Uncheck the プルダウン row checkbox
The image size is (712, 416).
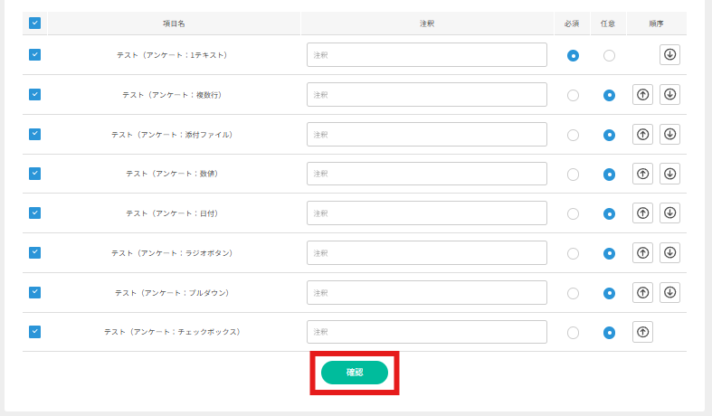[34, 292]
